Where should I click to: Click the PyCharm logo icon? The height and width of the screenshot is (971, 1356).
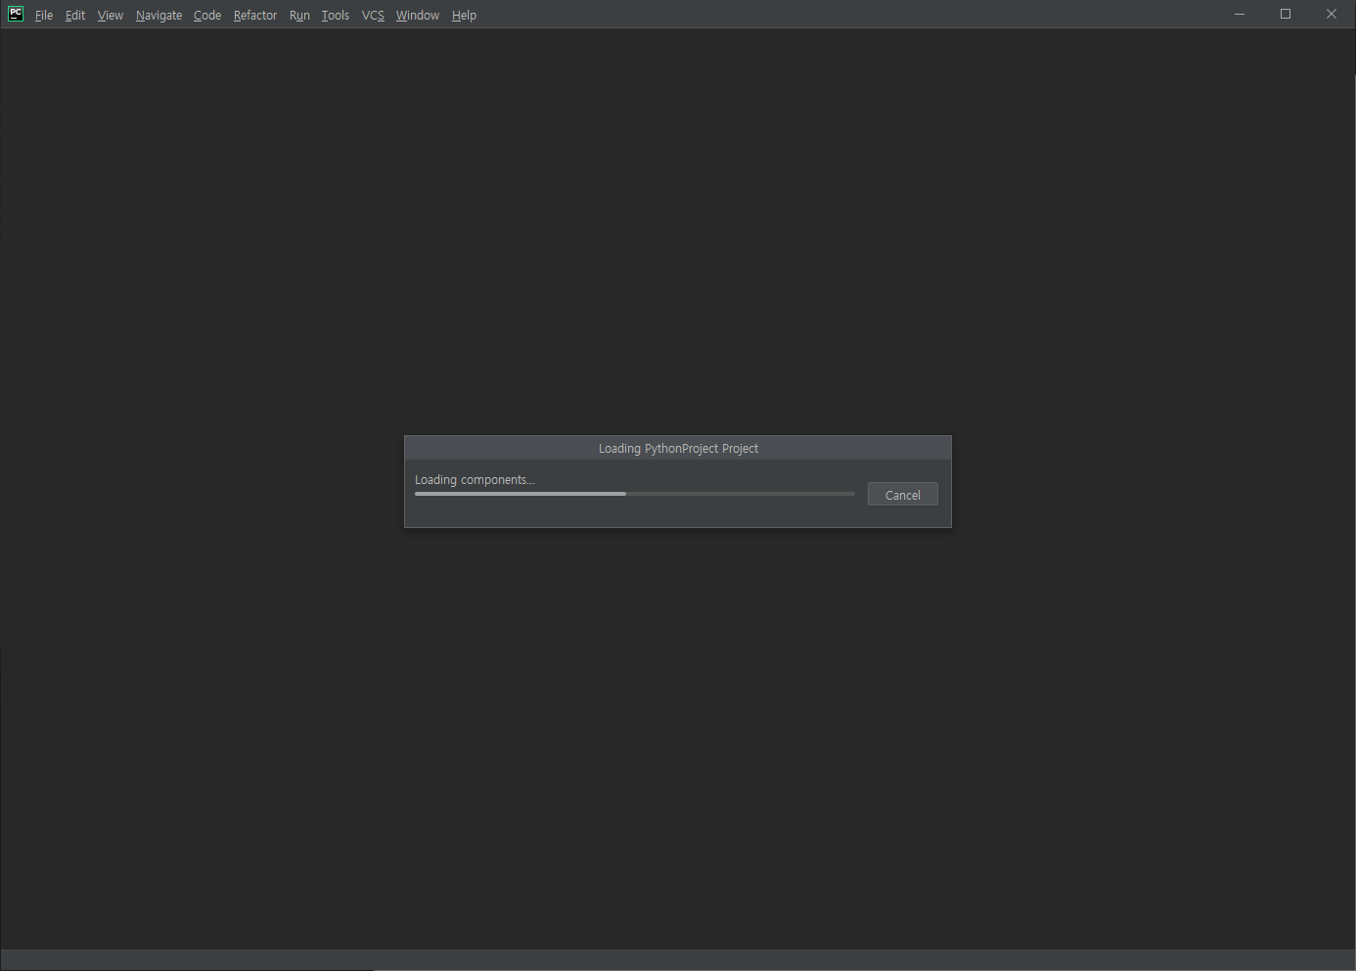16,14
